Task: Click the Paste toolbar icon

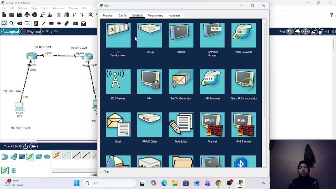Action: tap(67, 15)
